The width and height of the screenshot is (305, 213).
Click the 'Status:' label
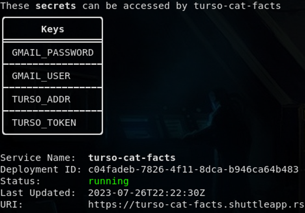tap(20, 181)
